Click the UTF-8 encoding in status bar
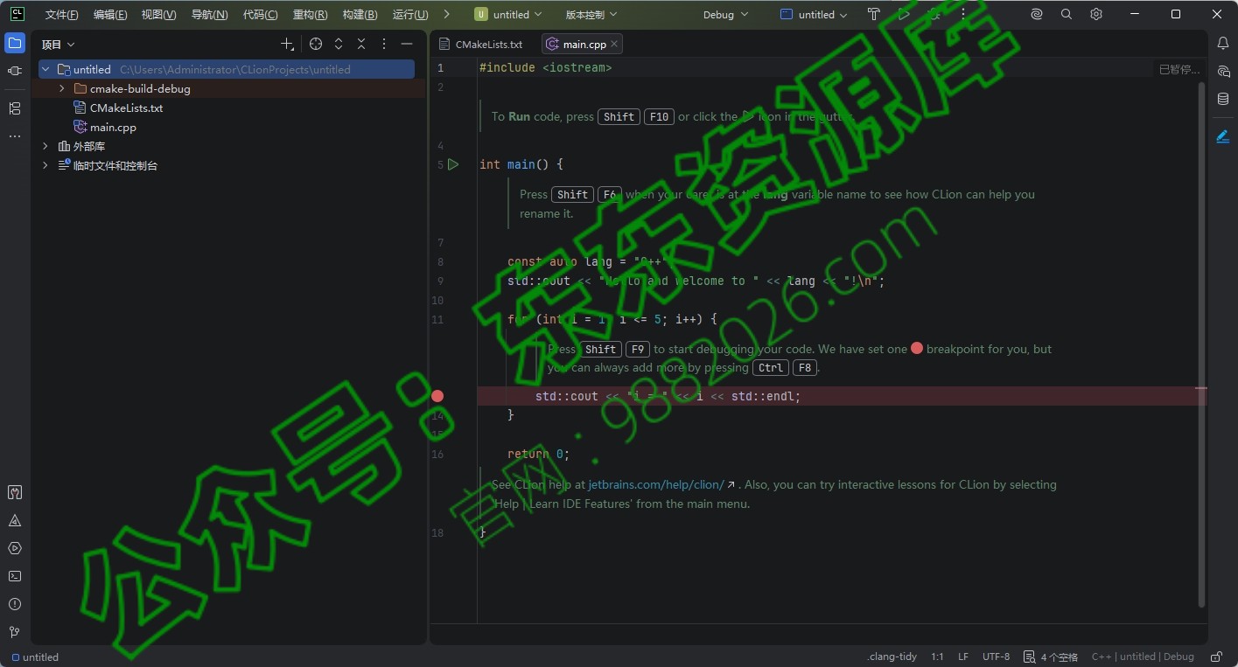Screen dimensions: 1238x667 (x=996, y=657)
